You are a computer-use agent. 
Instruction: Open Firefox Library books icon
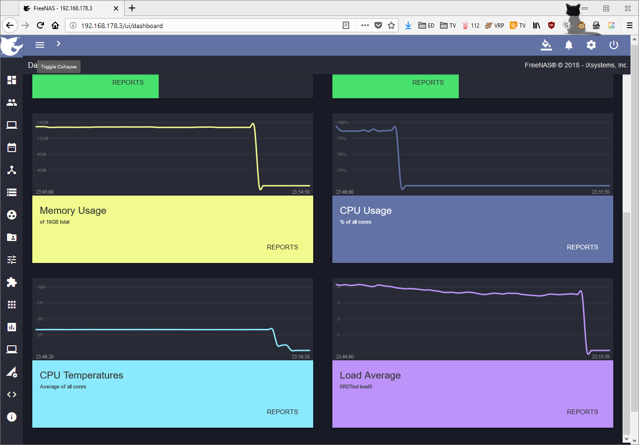point(536,25)
